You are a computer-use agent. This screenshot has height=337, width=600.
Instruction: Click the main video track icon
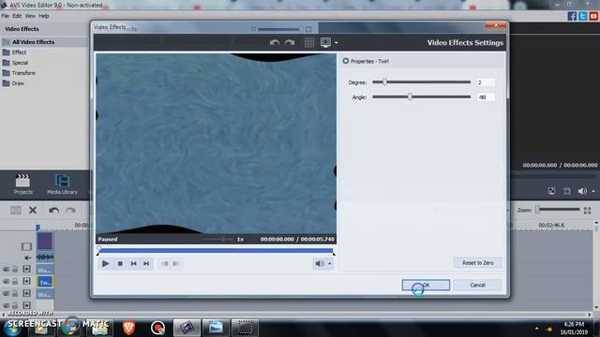click(x=26, y=246)
